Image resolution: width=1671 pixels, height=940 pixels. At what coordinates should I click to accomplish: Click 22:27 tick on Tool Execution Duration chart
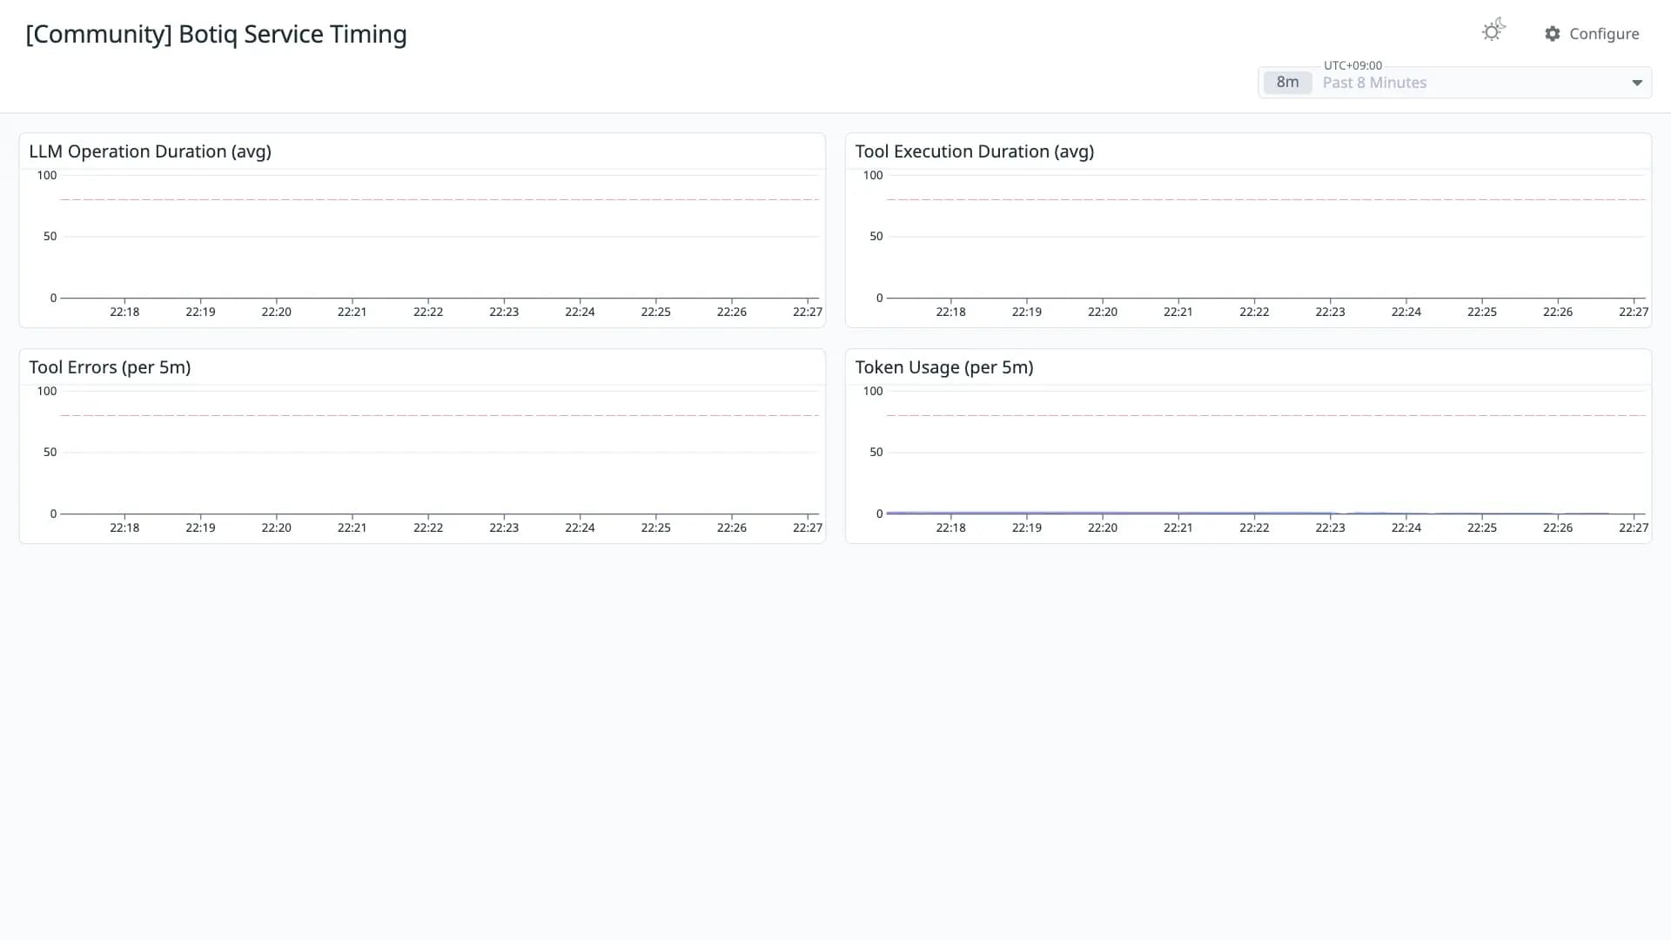click(1634, 312)
